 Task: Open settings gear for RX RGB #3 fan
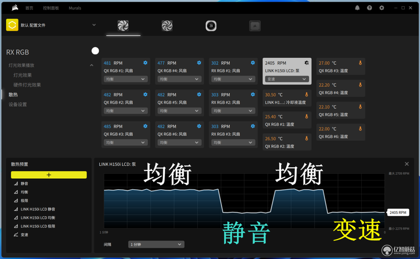pyautogui.click(x=253, y=126)
